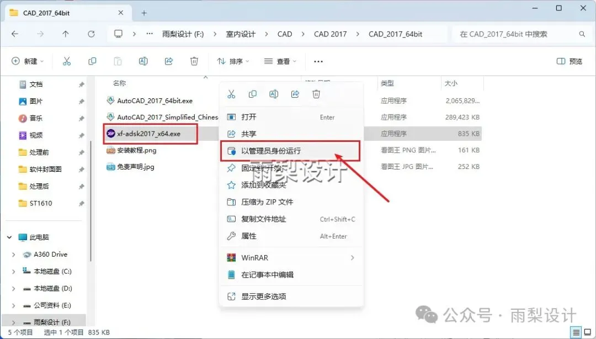Open a new tab with the plus button
This screenshot has height=339, width=596.
coord(144,13)
